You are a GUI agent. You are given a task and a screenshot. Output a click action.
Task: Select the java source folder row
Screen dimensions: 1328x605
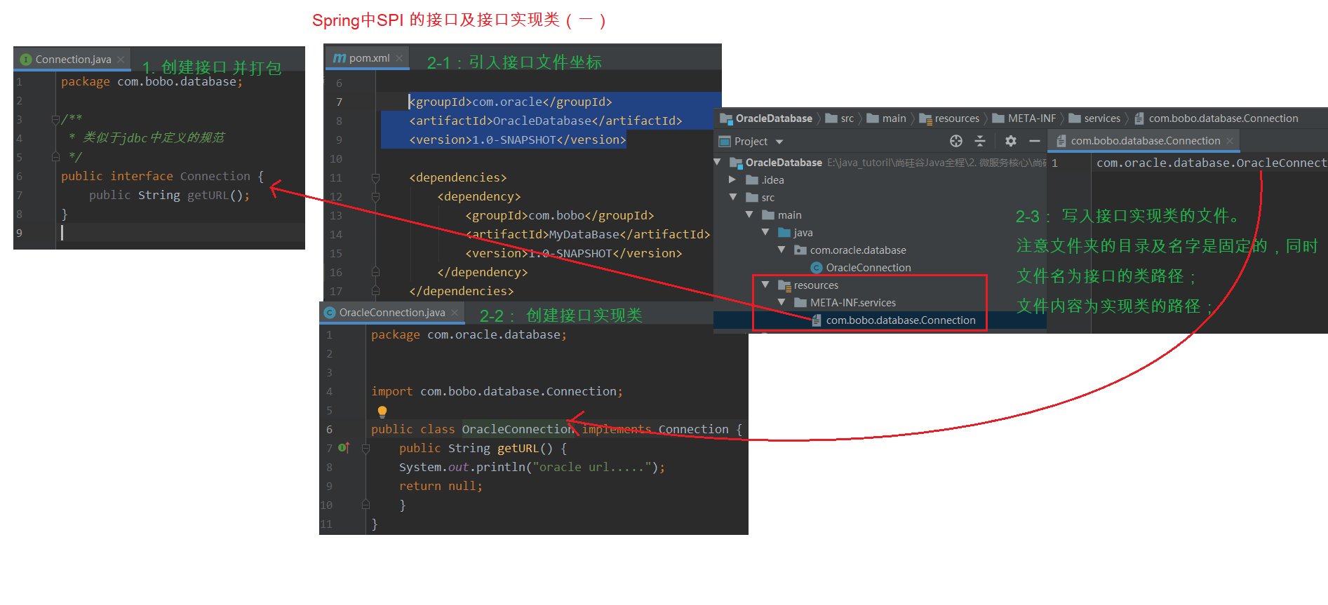coord(880,233)
